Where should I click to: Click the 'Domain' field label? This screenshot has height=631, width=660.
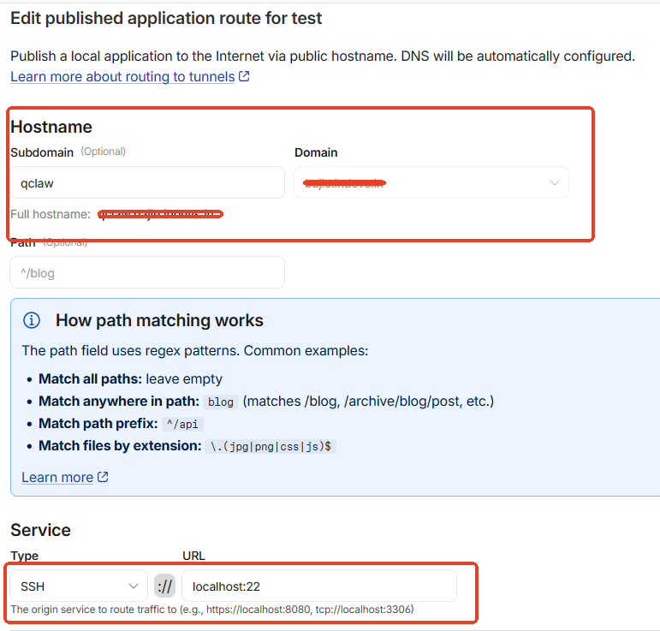coord(316,152)
